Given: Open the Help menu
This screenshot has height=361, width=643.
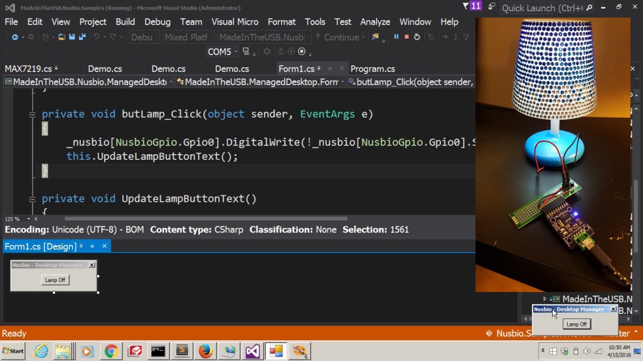Looking at the screenshot, I should pyautogui.click(x=449, y=22).
